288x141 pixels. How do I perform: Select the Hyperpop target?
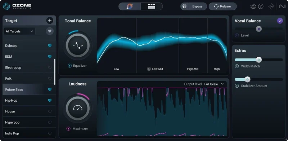point(29,122)
